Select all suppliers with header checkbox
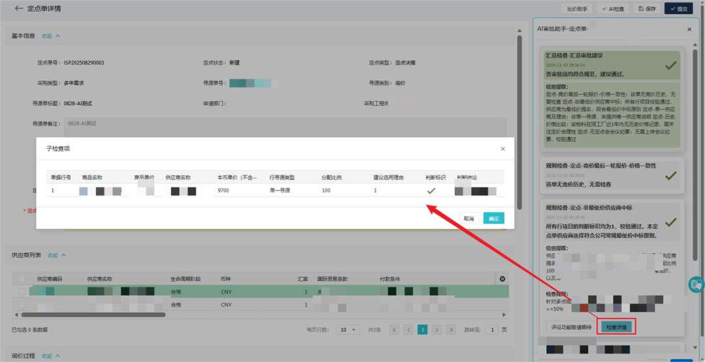This screenshot has width=705, height=362. point(23,279)
